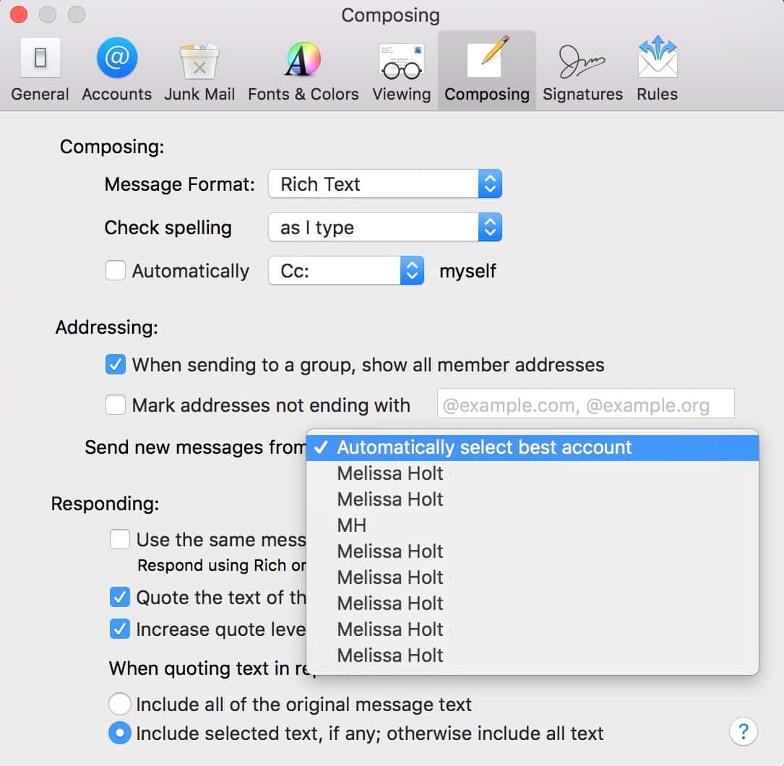The image size is (784, 766).
Task: Open the General preferences pane
Action: [x=40, y=70]
